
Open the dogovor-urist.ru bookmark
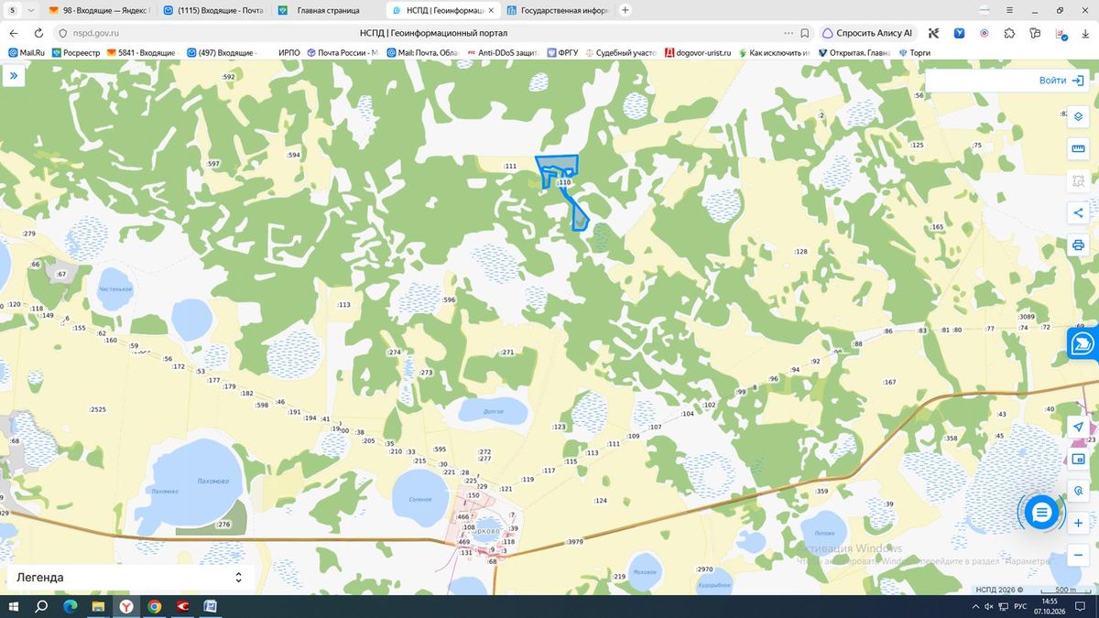coord(698,53)
